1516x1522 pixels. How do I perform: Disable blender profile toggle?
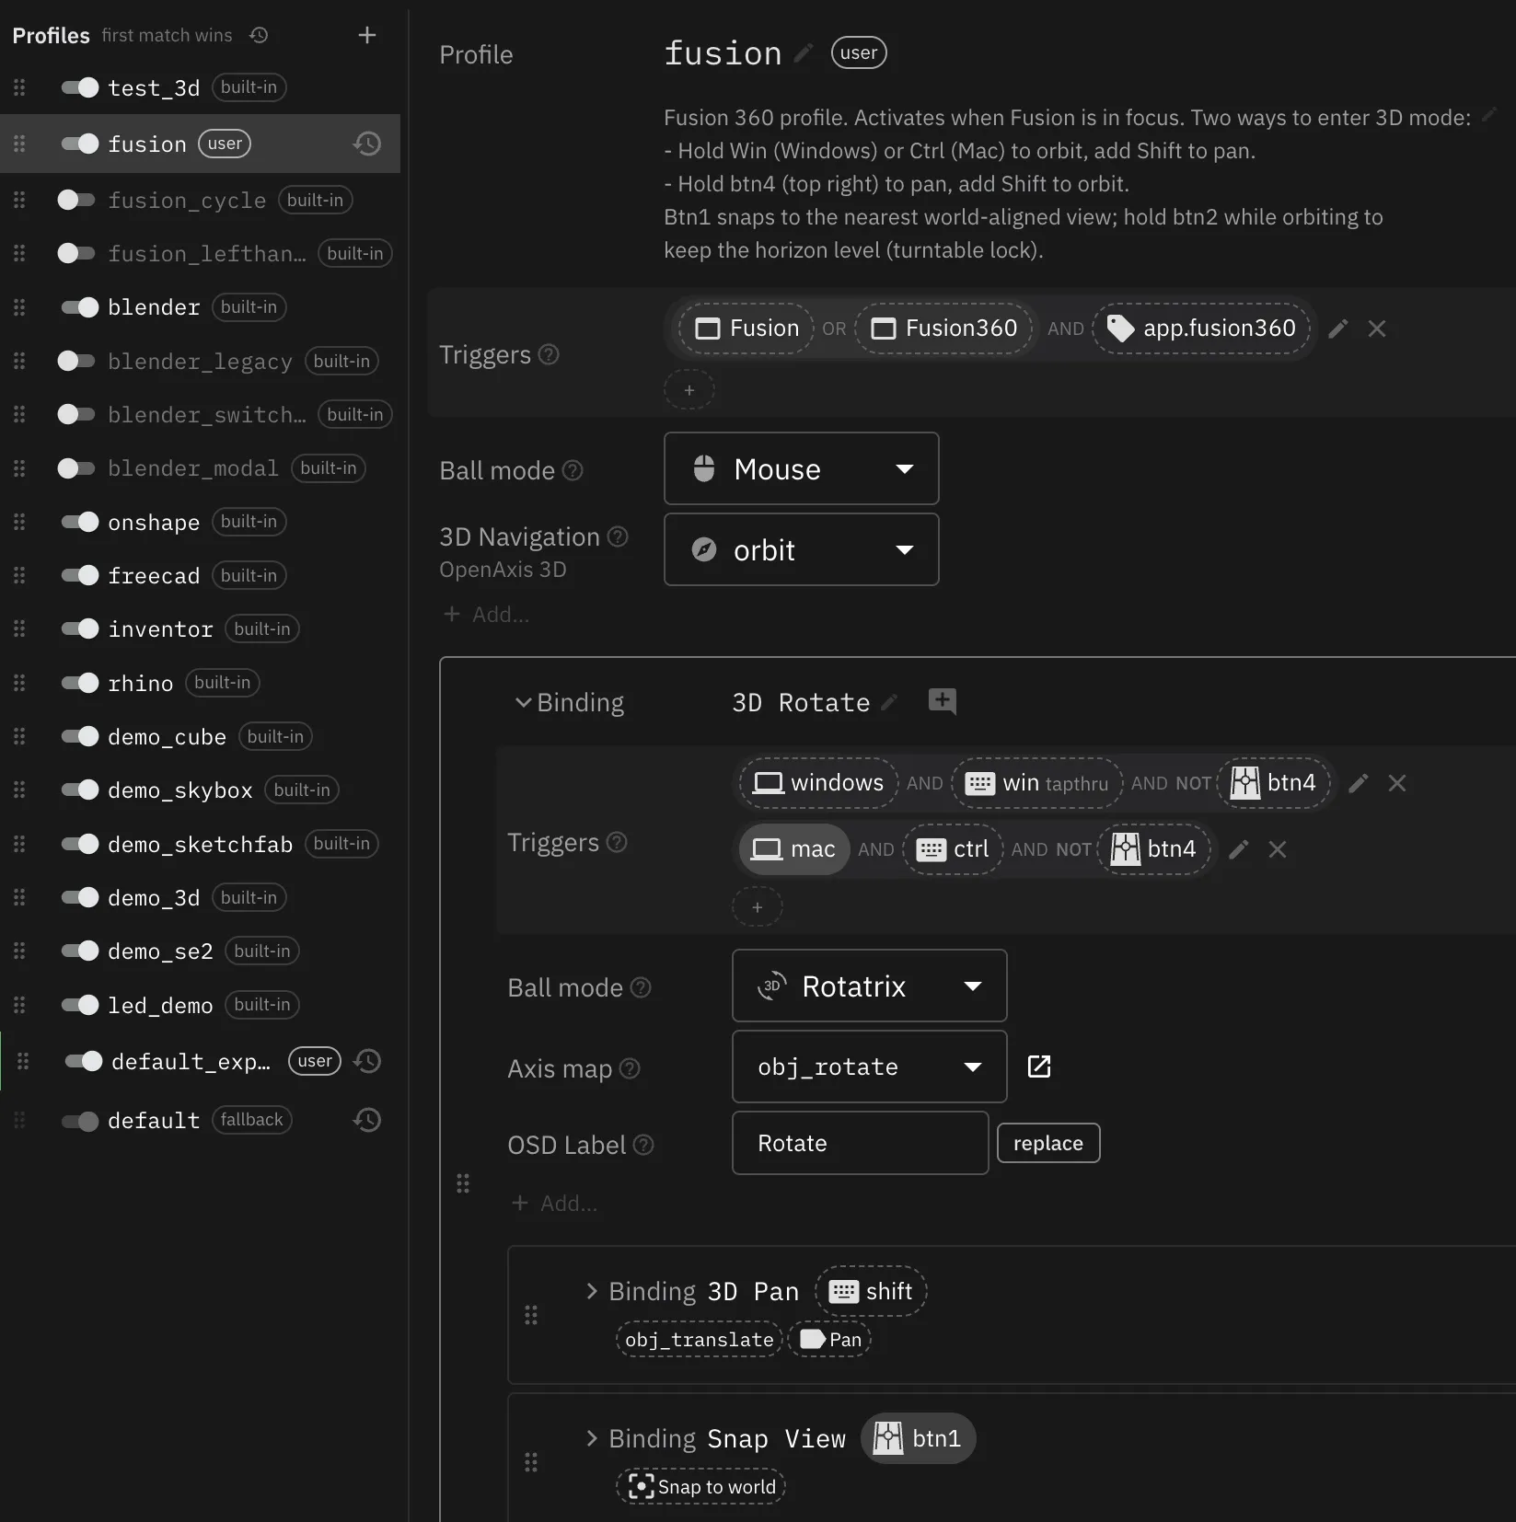tap(80, 307)
